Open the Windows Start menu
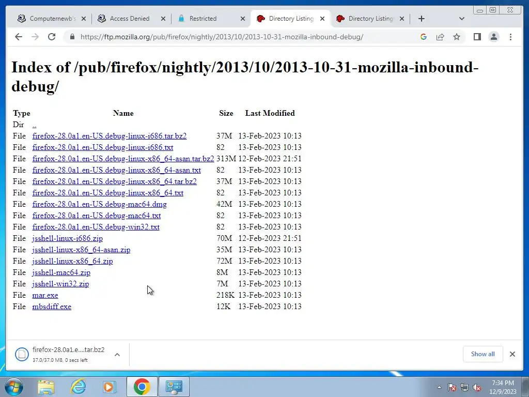Screen dimensions: 529x397 coord(13,387)
